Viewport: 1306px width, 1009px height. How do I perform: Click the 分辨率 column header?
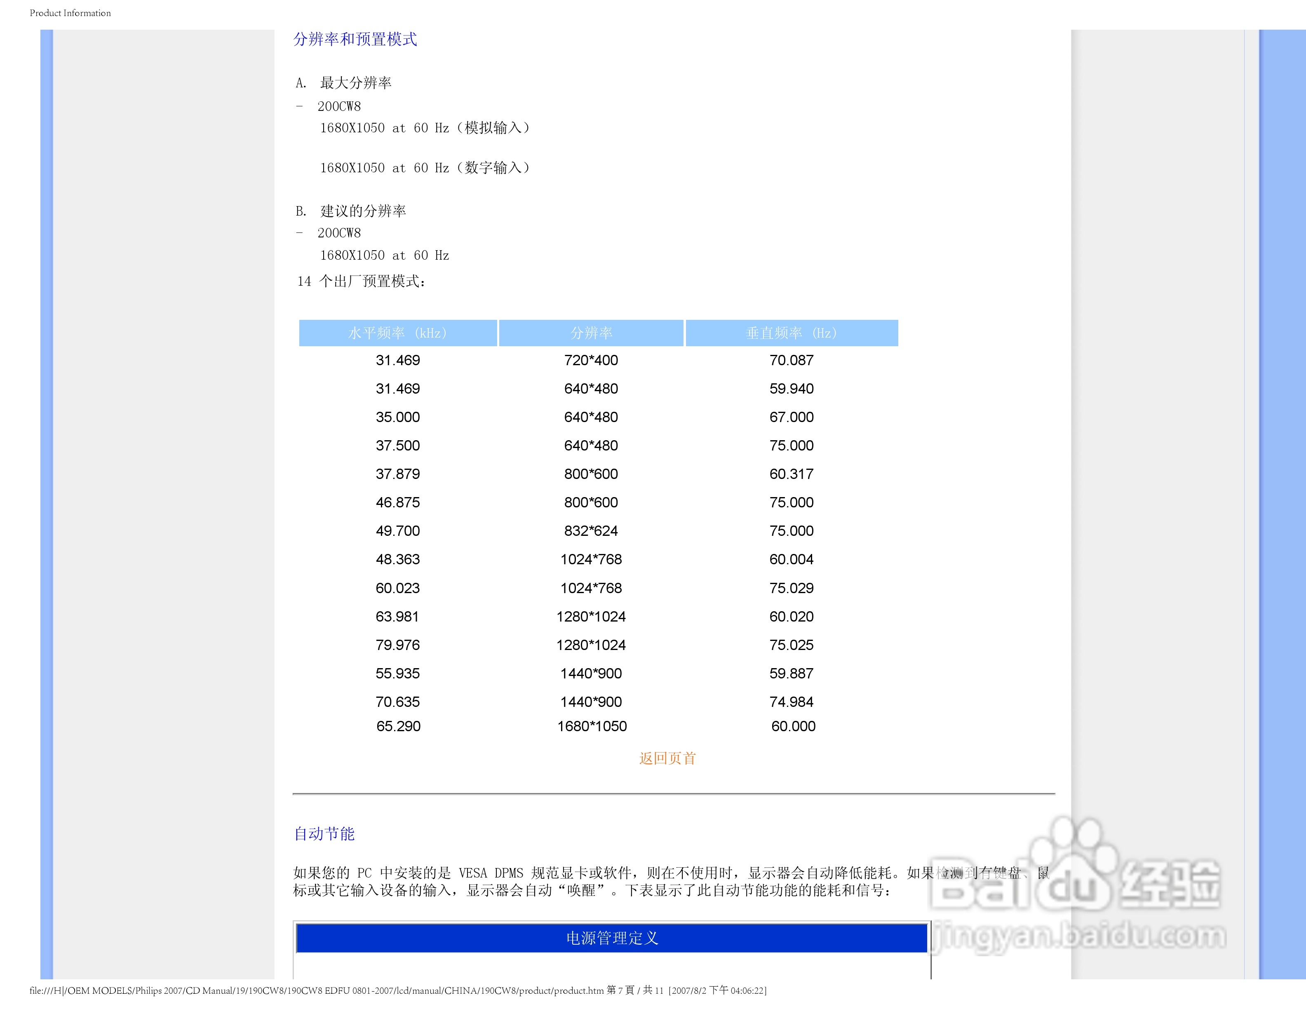(x=591, y=333)
